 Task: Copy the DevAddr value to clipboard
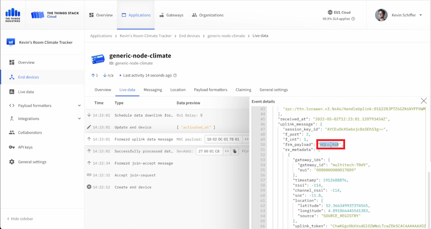pos(235,151)
